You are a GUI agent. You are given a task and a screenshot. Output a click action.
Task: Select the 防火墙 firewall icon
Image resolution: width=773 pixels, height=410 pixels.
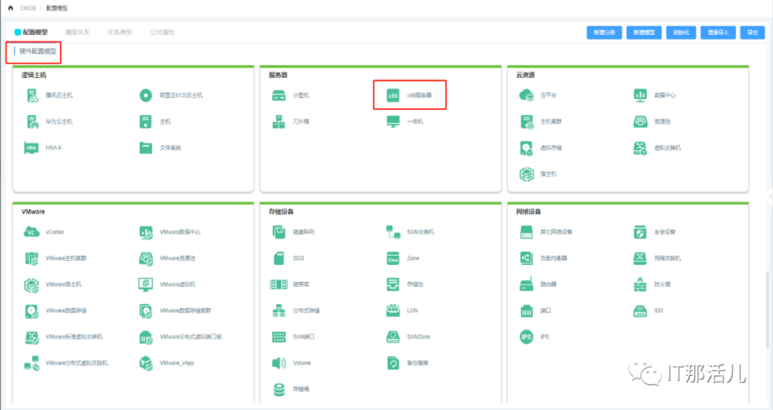640,285
